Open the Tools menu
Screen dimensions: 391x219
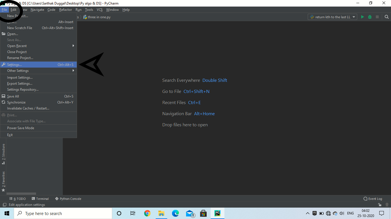coord(89,10)
